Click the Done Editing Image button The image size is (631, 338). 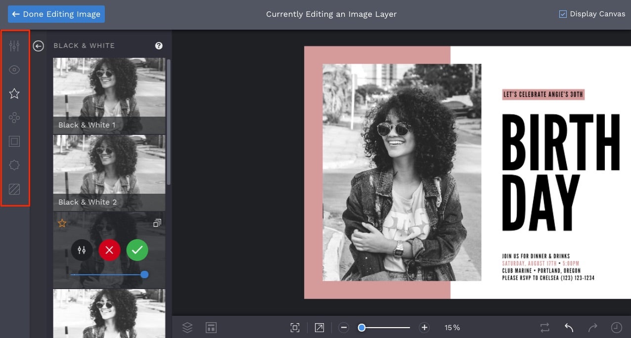click(x=56, y=14)
